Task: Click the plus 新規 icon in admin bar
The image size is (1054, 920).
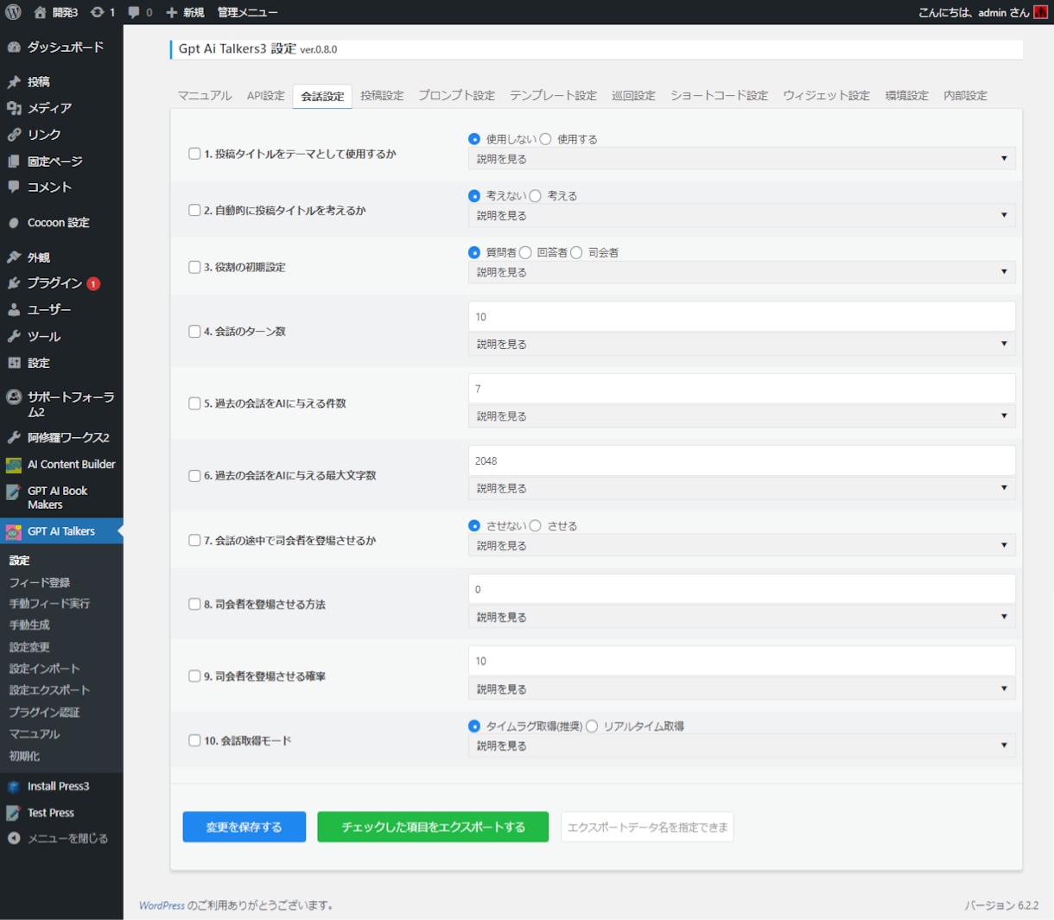Action: (x=171, y=12)
